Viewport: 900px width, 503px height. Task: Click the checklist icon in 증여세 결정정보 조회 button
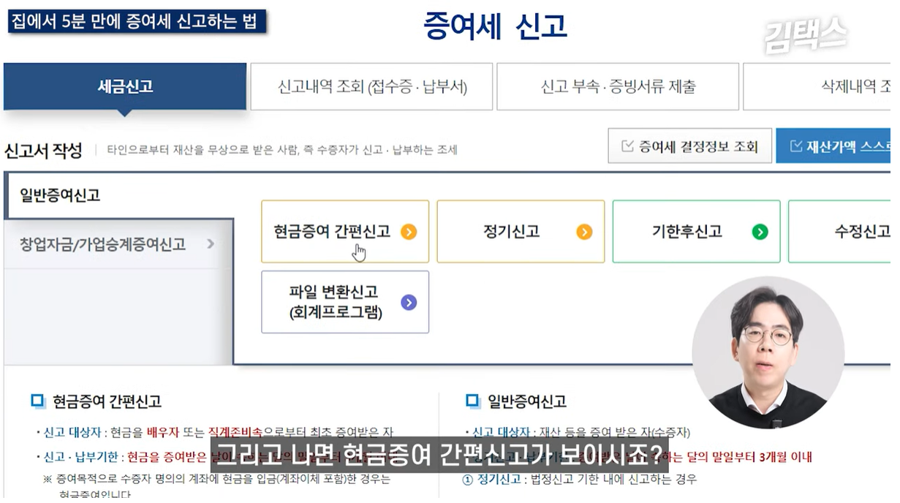[x=627, y=145]
